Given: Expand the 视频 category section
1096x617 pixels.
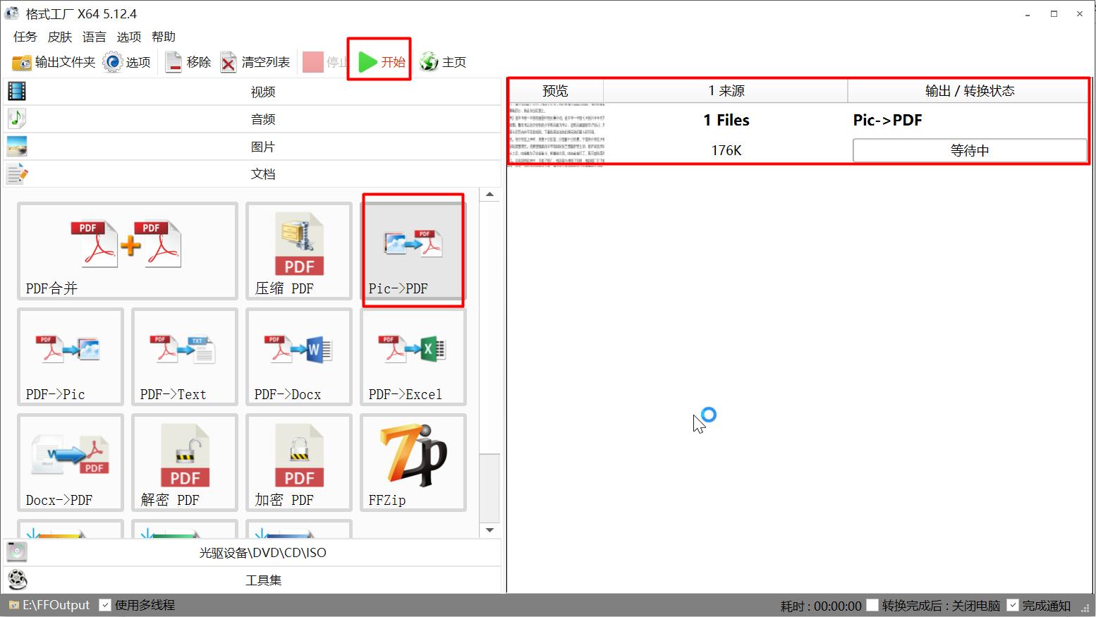Looking at the screenshot, I should tap(262, 91).
